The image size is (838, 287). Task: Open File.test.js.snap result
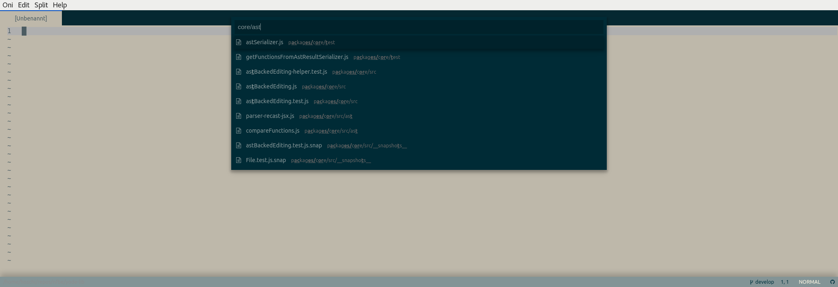(x=419, y=160)
